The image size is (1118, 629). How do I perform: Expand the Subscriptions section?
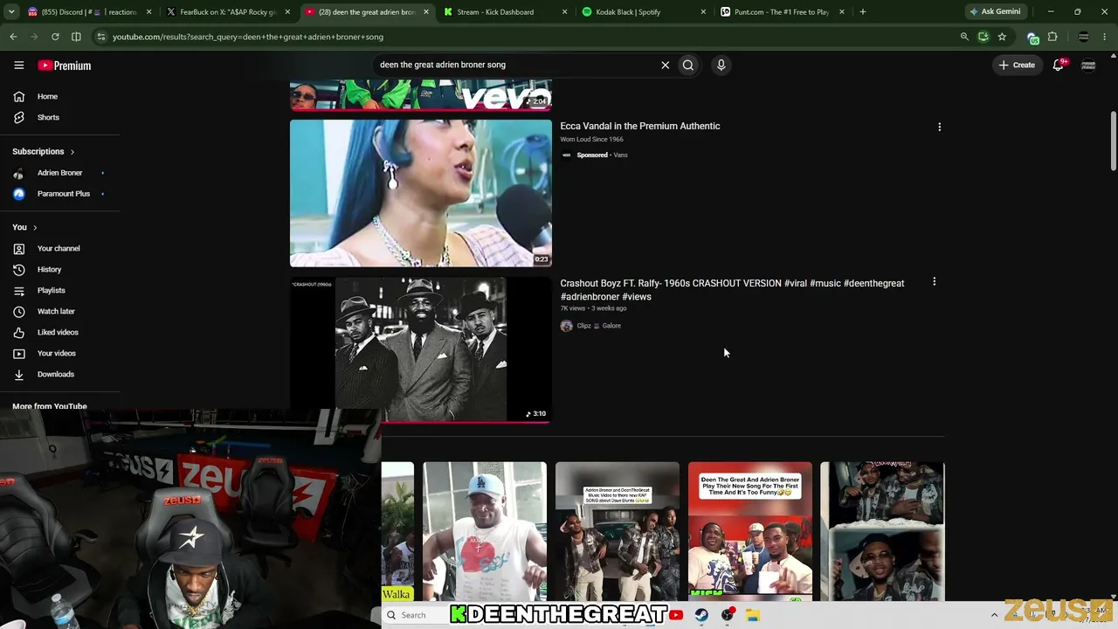44,151
